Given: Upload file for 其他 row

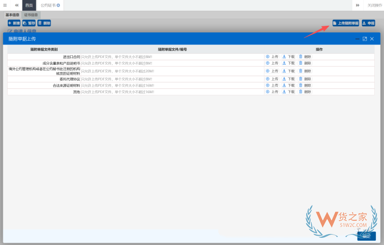Looking at the screenshot, I should (272, 92).
